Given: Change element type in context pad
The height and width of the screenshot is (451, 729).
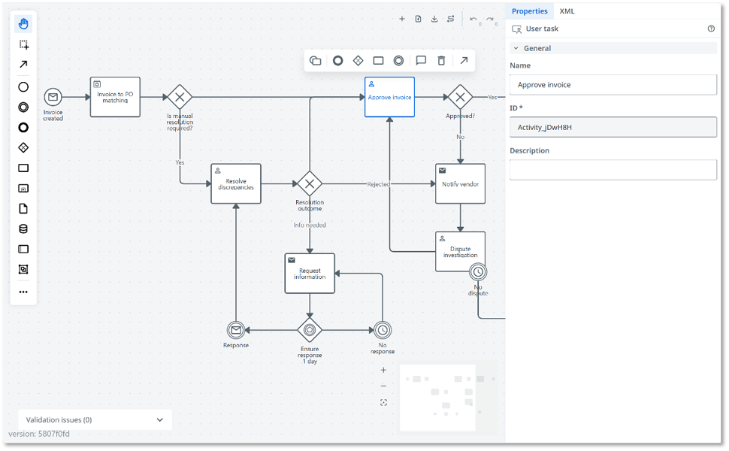Looking at the screenshot, I should pyautogui.click(x=316, y=60).
